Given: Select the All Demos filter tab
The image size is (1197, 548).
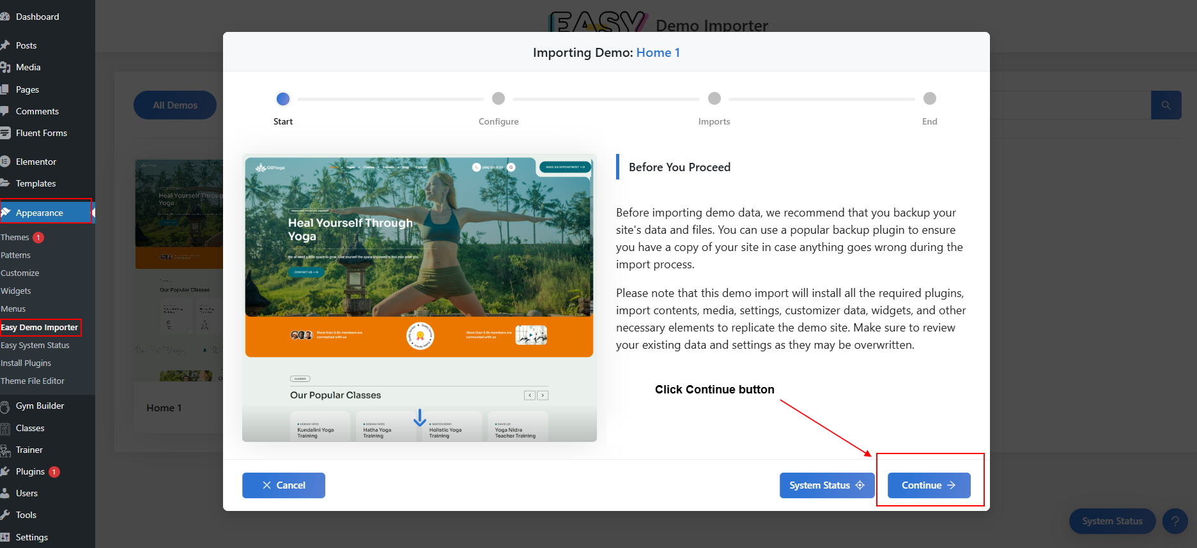Looking at the screenshot, I should pyautogui.click(x=175, y=105).
